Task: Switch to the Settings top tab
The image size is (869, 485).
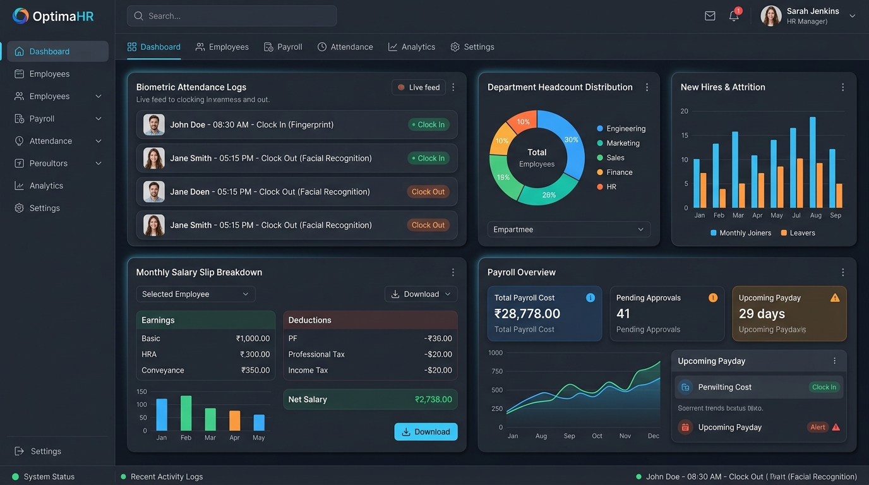Action: coord(472,47)
